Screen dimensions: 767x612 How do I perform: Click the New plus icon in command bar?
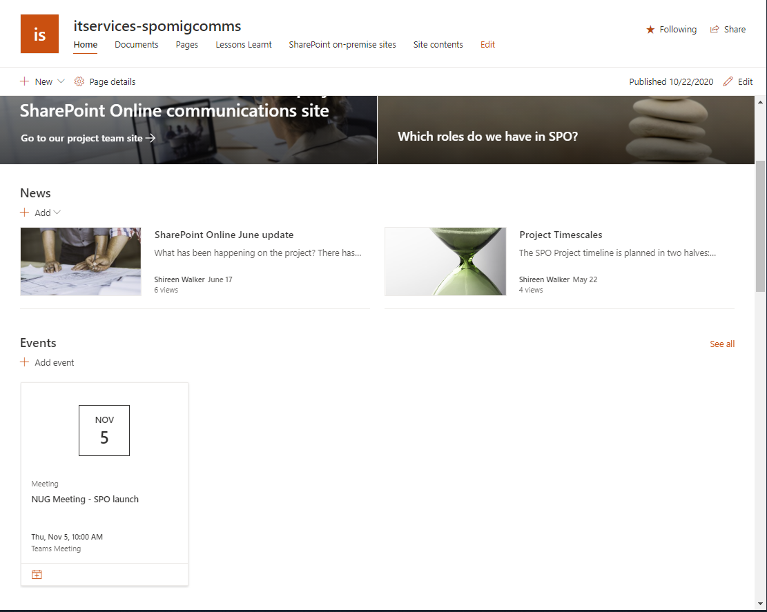(x=24, y=81)
